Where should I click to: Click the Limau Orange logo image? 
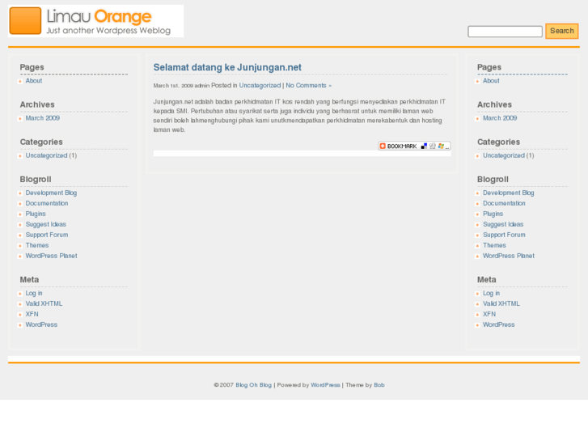pos(96,21)
